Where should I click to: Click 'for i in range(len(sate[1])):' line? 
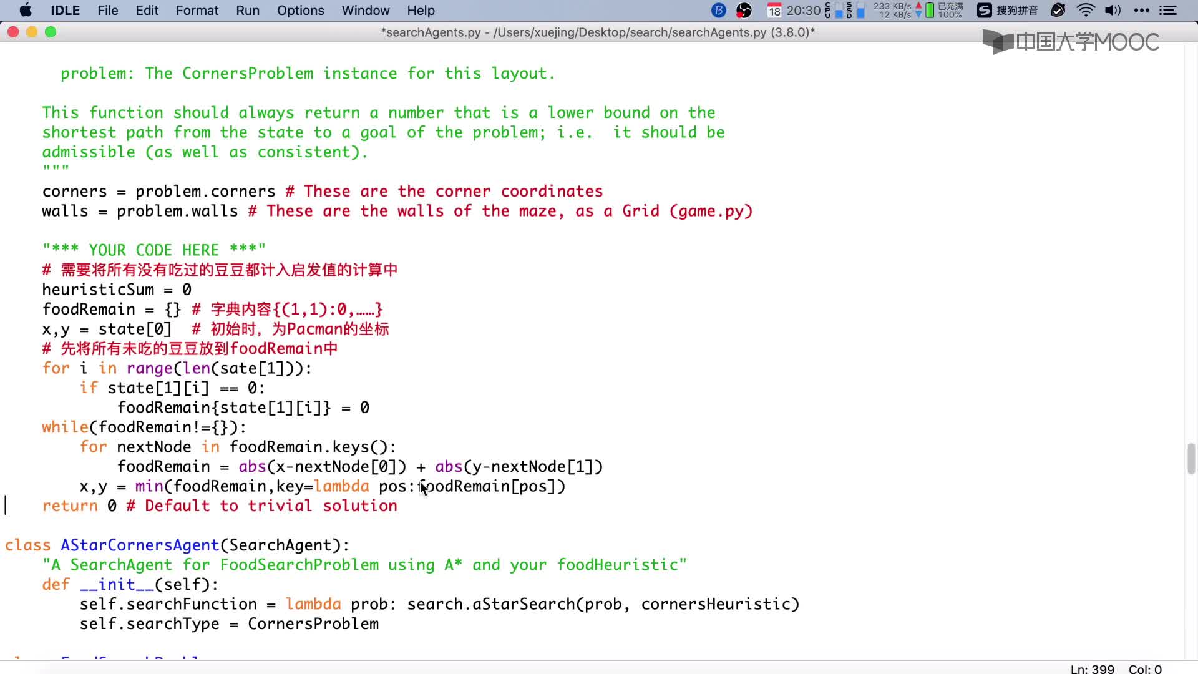(177, 368)
